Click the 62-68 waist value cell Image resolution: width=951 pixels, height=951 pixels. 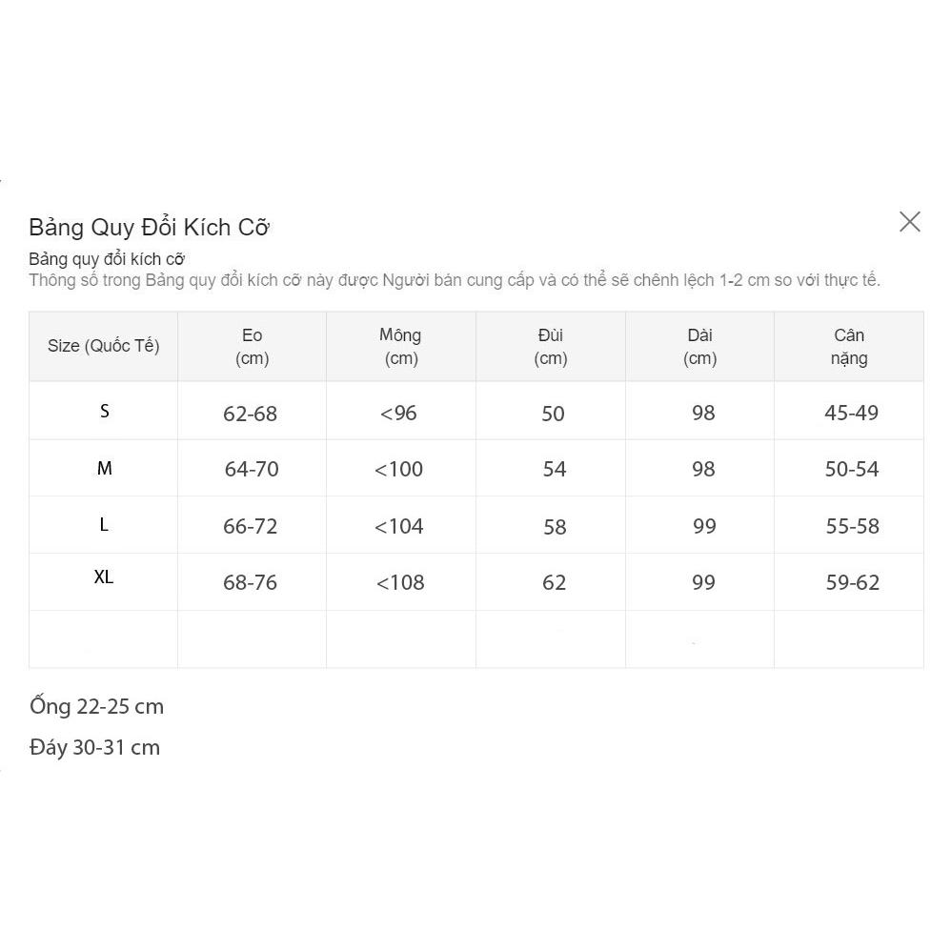pyautogui.click(x=252, y=411)
